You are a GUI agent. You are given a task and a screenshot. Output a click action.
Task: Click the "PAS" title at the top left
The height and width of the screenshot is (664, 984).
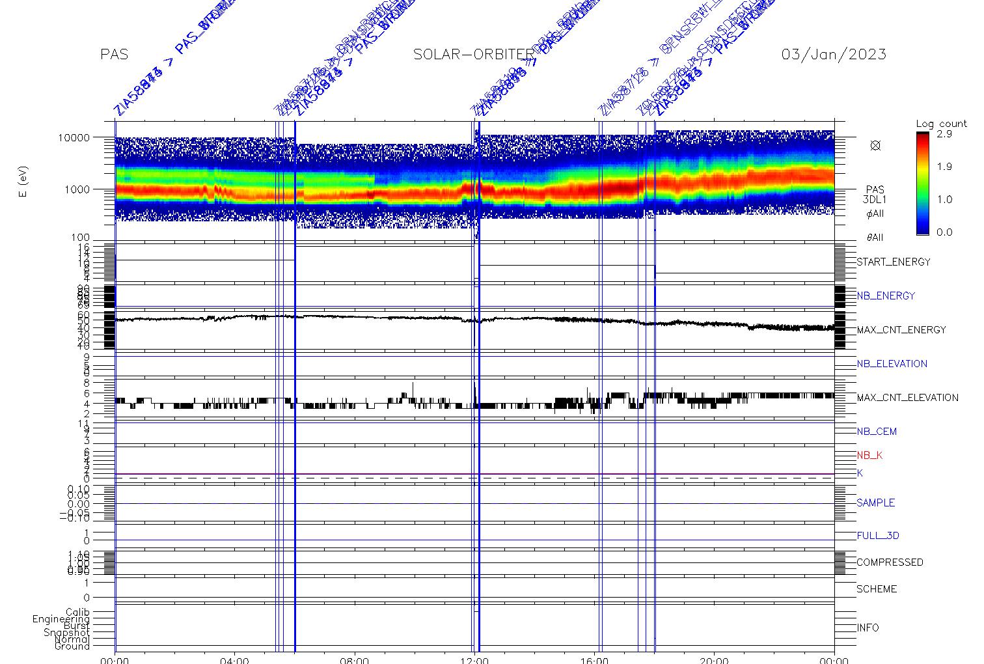(x=115, y=55)
